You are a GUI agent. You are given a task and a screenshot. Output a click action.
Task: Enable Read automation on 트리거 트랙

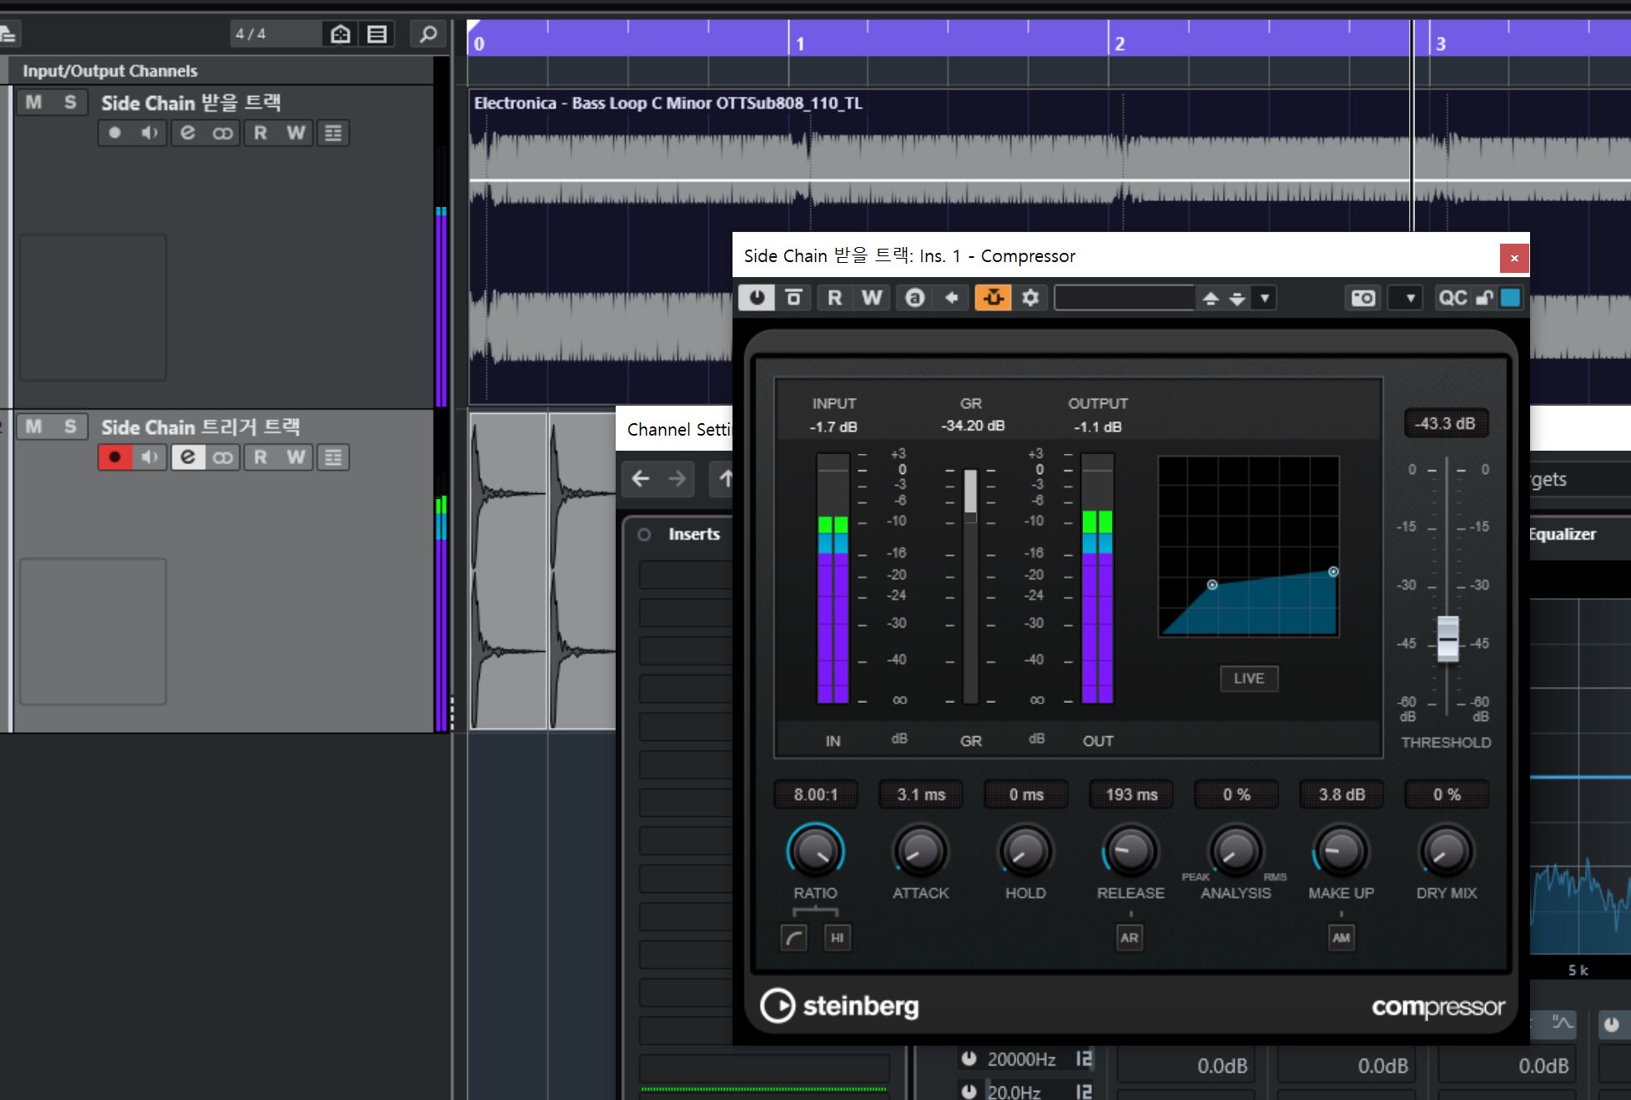point(260,457)
